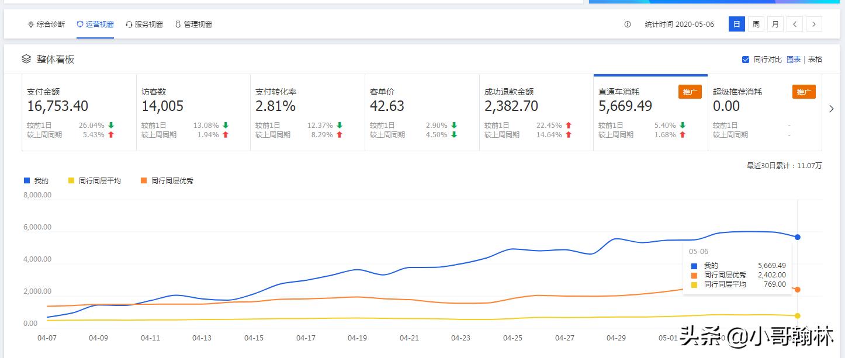Select the 支付金额 metric card
The image size is (845, 358).
[x=79, y=113]
